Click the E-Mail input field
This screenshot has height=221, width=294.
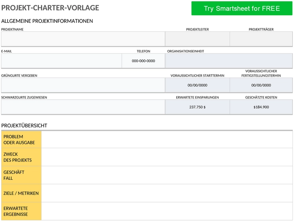62,61
